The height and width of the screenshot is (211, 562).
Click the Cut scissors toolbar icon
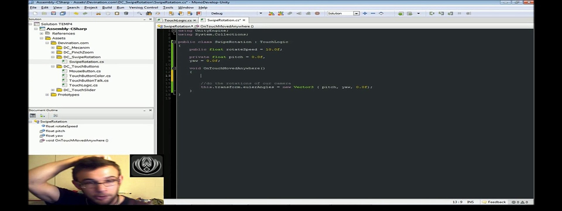click(x=98, y=13)
